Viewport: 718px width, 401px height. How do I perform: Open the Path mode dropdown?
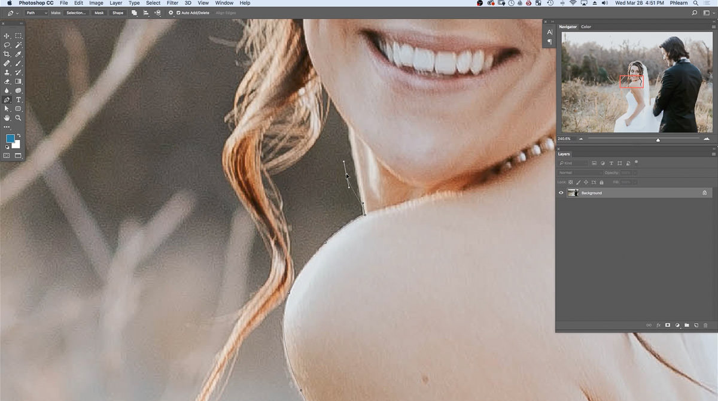click(x=36, y=13)
